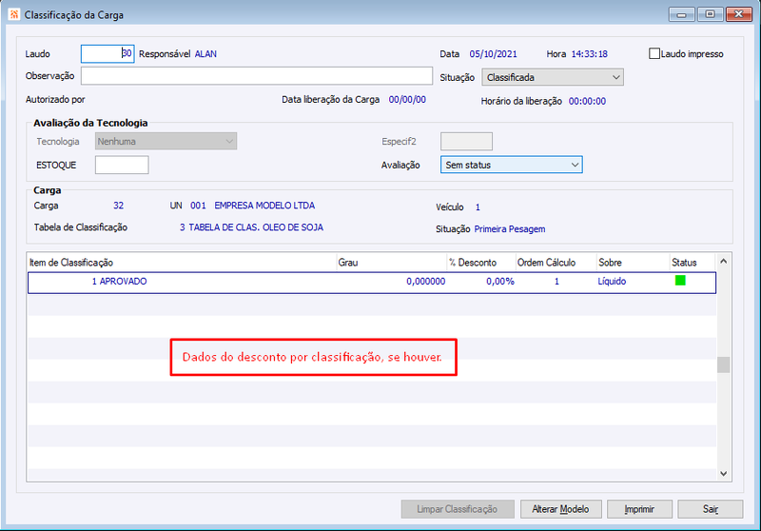Click the Grau value 0,000000
This screenshot has height=531, width=761.
pyautogui.click(x=425, y=282)
